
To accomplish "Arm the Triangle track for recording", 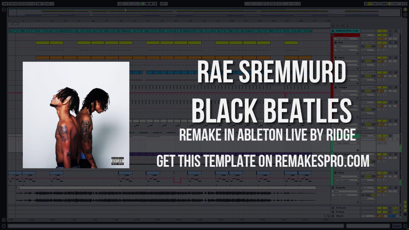I will point(396,87).
